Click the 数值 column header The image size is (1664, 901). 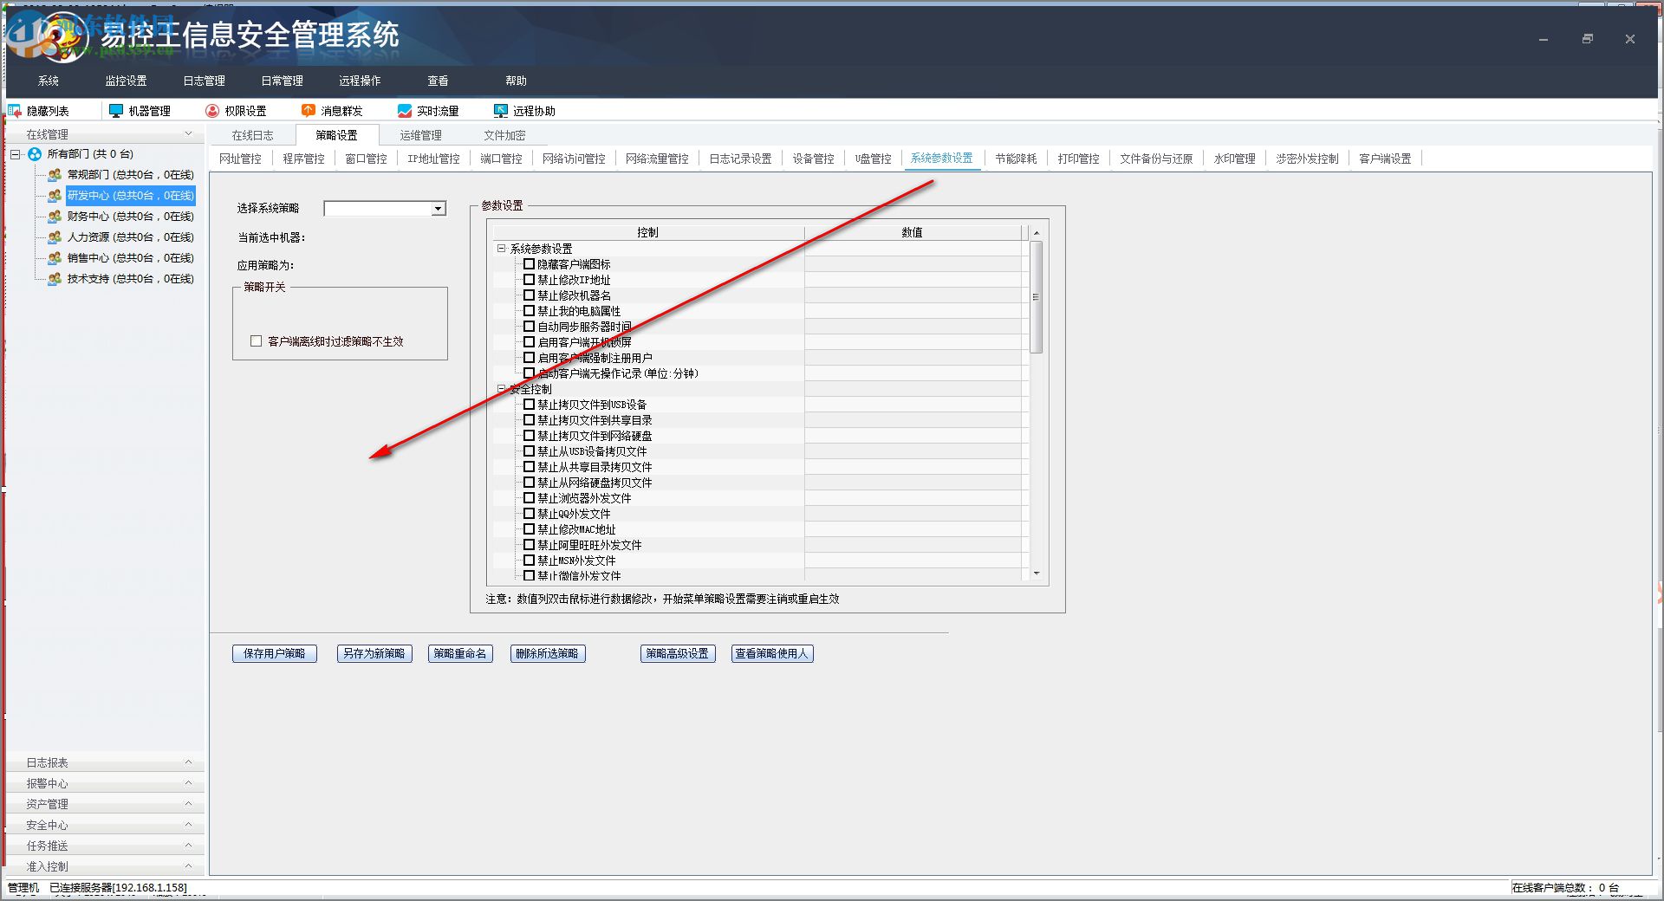pos(913,233)
